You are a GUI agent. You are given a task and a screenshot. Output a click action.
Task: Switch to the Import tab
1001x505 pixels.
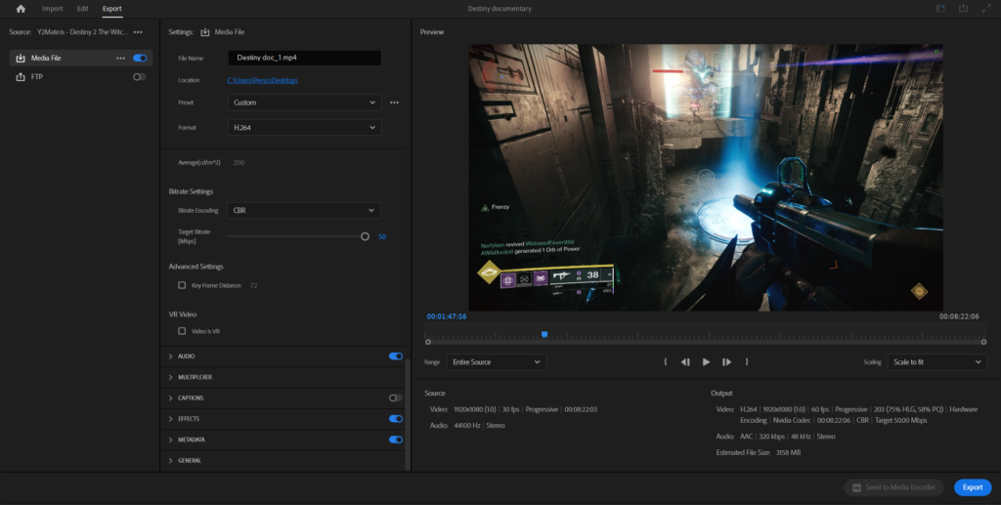tap(53, 9)
